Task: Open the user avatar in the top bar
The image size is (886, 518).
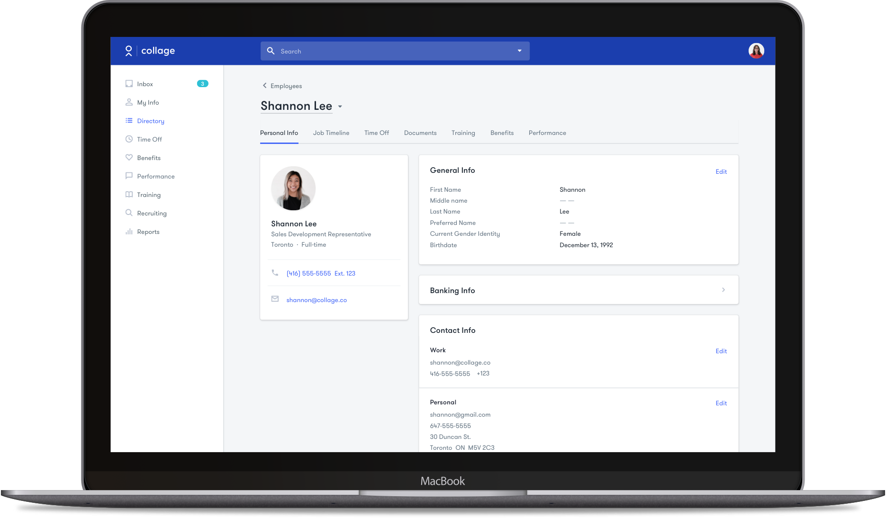Action: 756,51
